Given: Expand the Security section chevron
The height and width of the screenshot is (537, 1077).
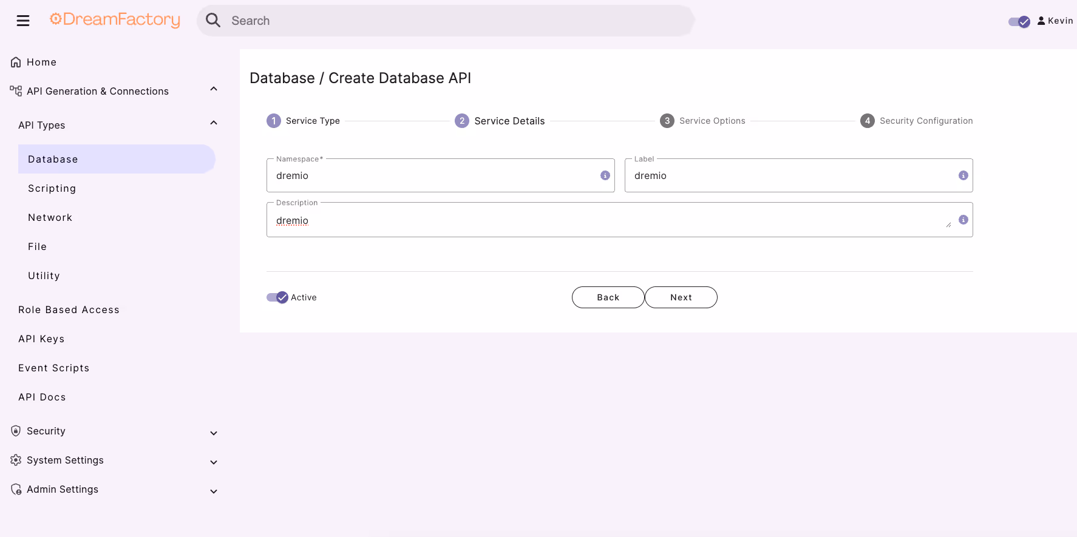Looking at the screenshot, I should 214,433.
